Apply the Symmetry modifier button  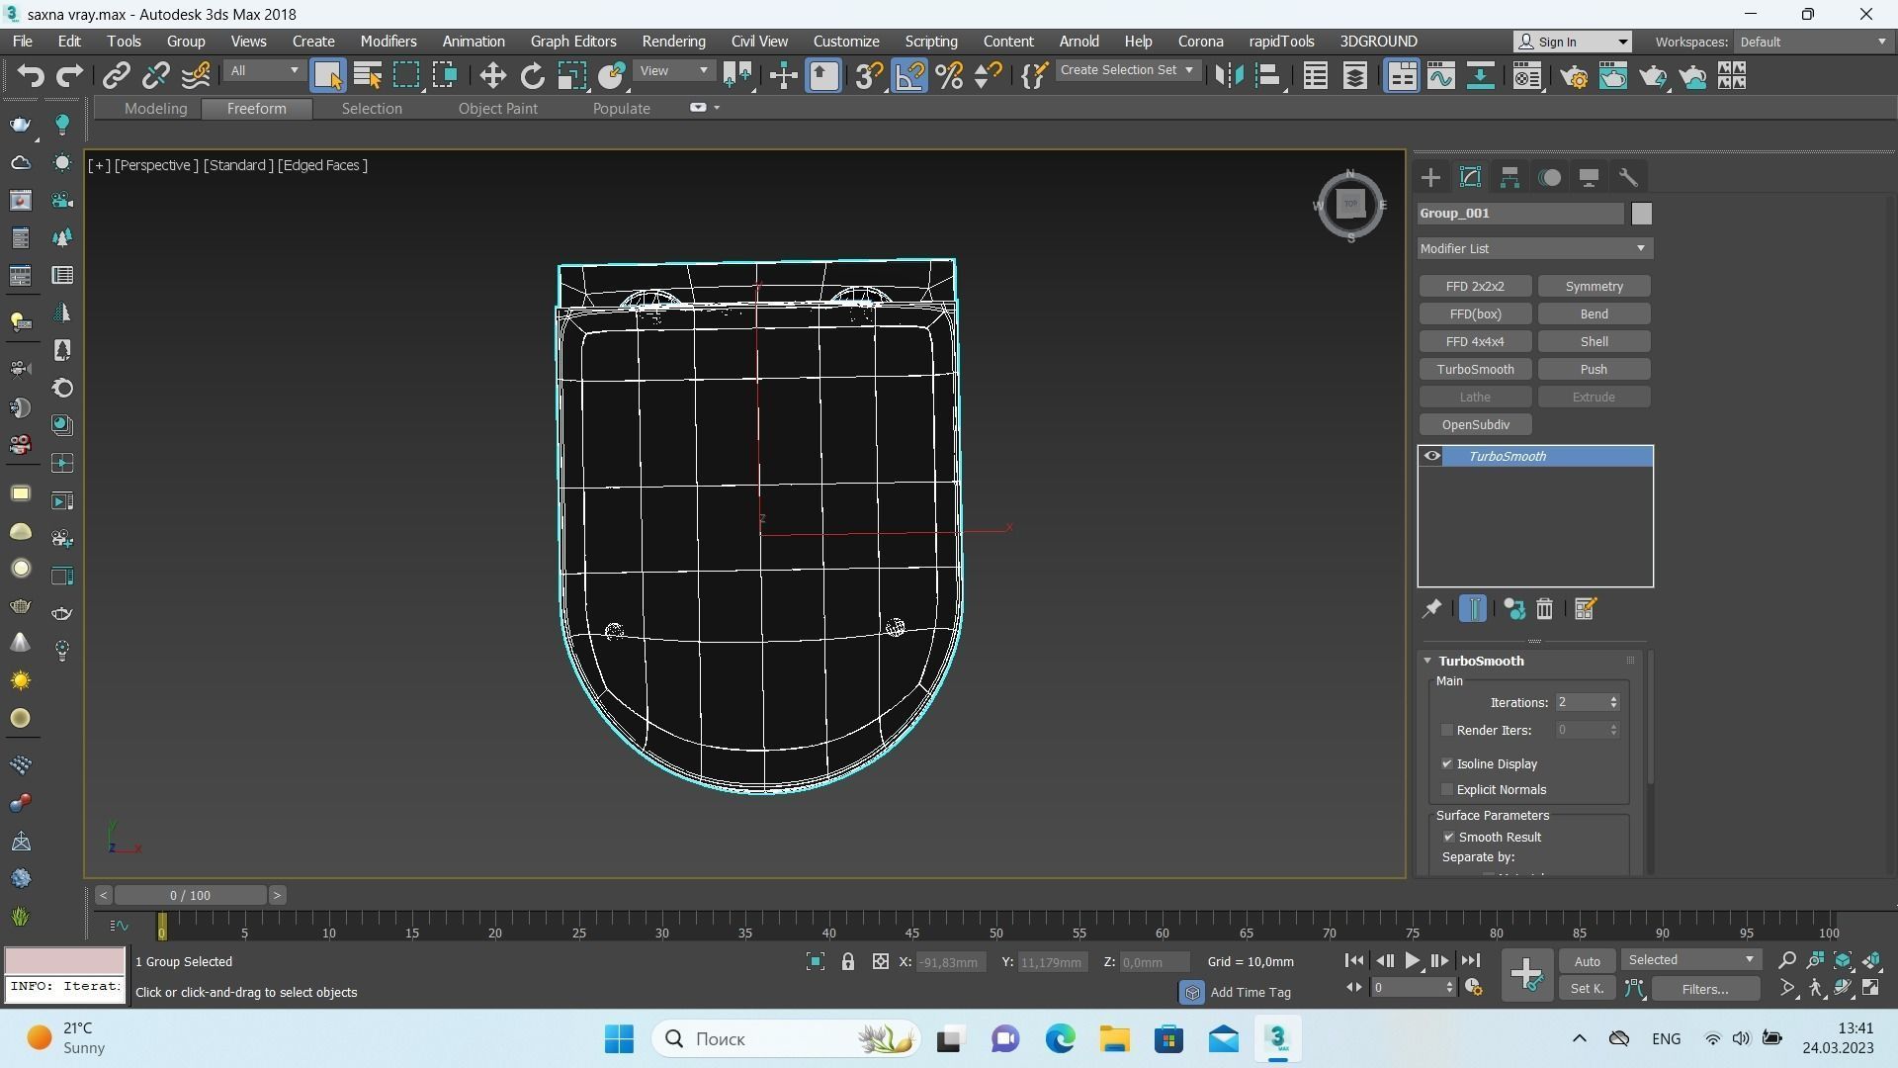[1594, 286]
